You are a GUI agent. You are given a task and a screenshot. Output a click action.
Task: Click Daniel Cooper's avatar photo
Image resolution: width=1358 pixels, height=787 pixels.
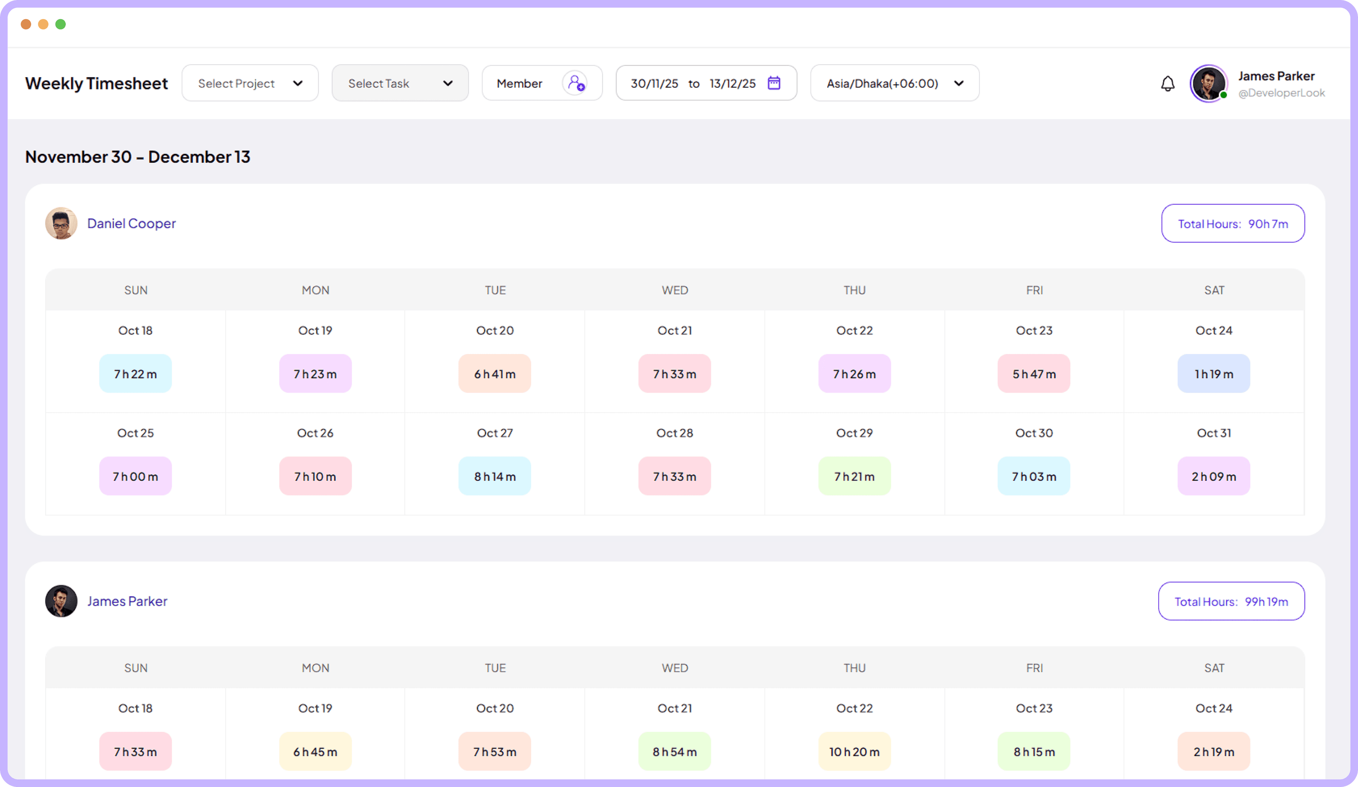[x=61, y=223]
